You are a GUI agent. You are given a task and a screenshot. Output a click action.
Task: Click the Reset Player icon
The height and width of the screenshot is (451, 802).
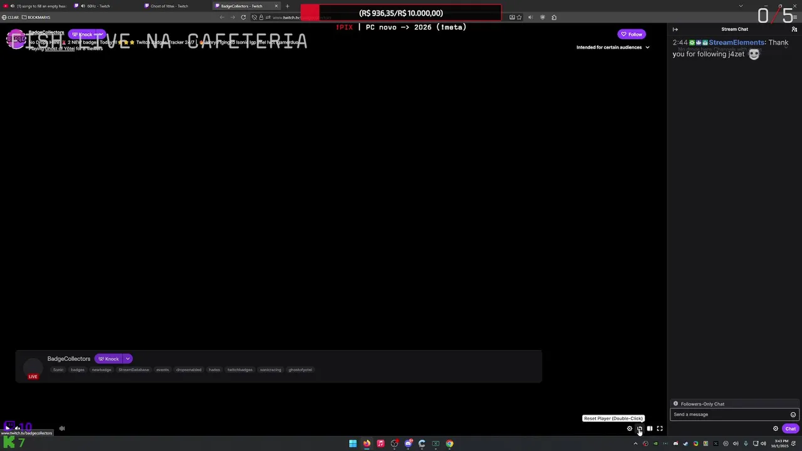(x=640, y=428)
